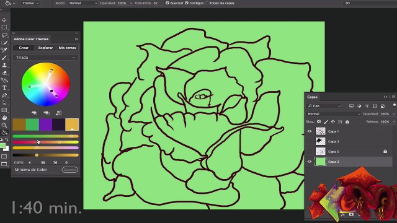Select the Pen tool
The height and width of the screenshot is (223, 397).
4,95
